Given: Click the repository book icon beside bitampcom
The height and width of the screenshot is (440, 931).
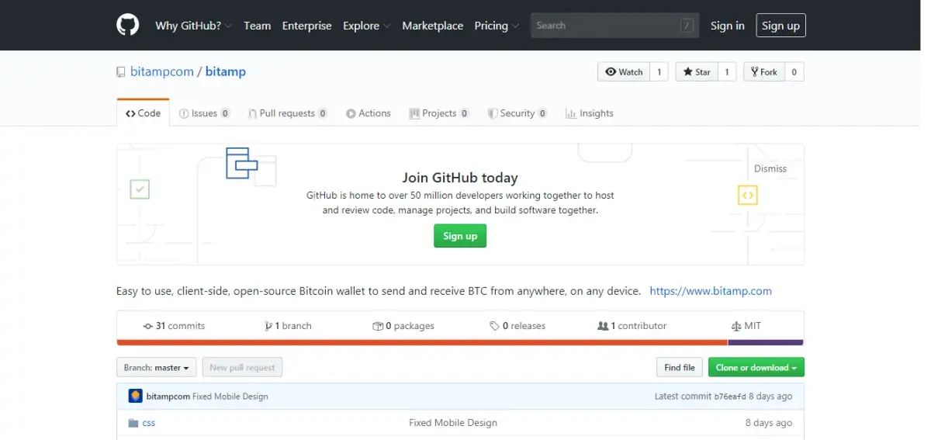Looking at the screenshot, I should pos(120,72).
